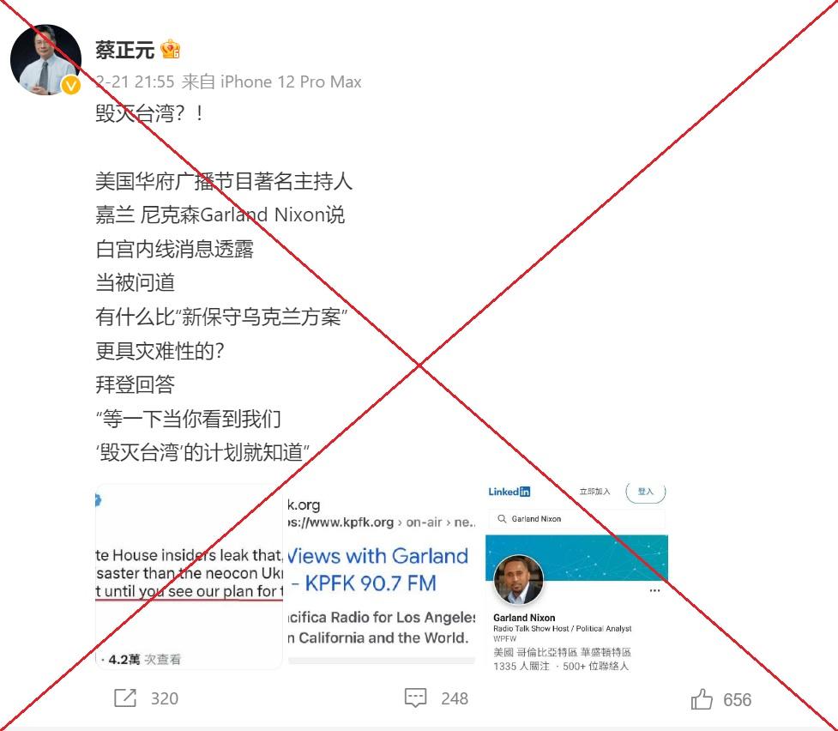The image size is (838, 731).
Task: Click the 320 repost count
Action: pos(165,698)
